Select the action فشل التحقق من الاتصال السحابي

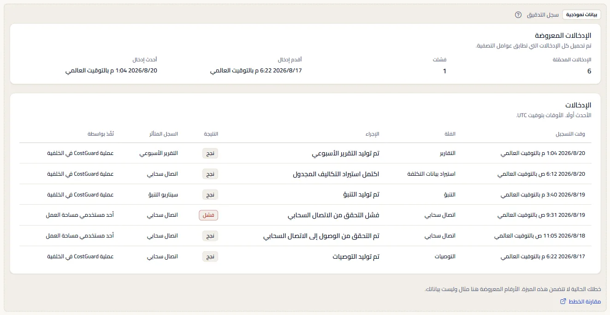333,215
